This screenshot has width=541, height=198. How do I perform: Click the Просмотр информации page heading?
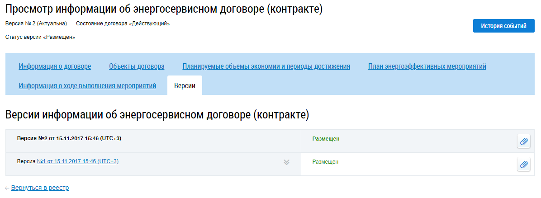pos(164,9)
